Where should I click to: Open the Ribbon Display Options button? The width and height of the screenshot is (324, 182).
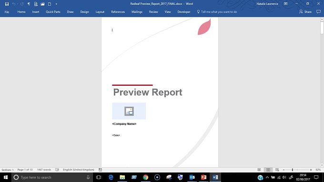(285, 4)
